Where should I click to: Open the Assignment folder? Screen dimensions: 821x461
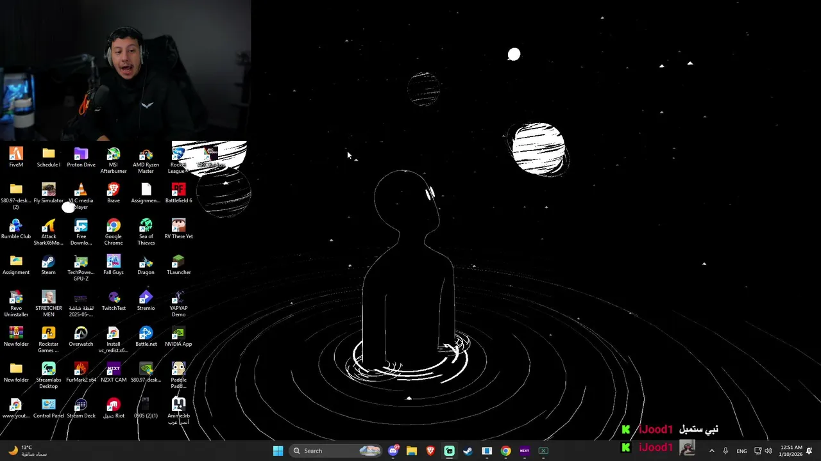(16, 264)
